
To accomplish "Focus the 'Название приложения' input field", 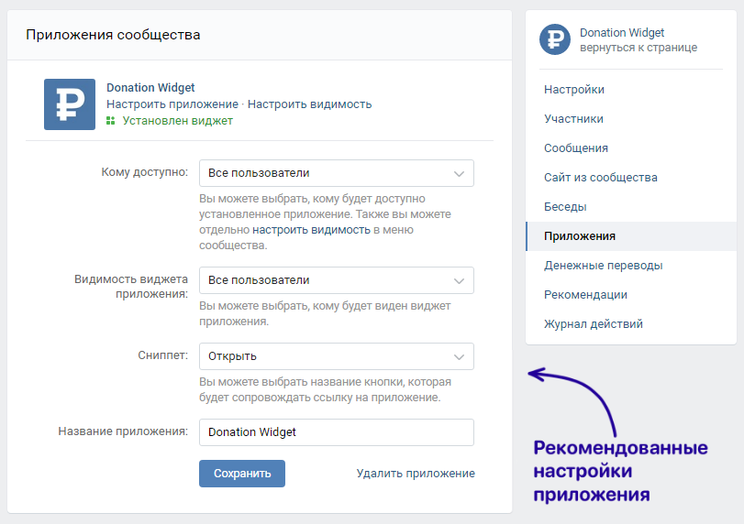I will pyautogui.click(x=337, y=432).
